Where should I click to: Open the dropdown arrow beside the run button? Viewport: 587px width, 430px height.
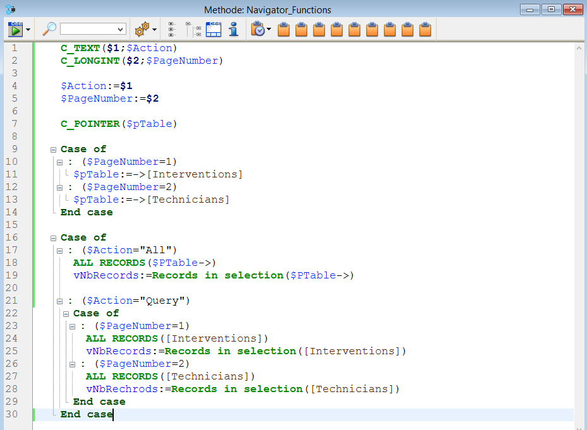[x=28, y=30]
